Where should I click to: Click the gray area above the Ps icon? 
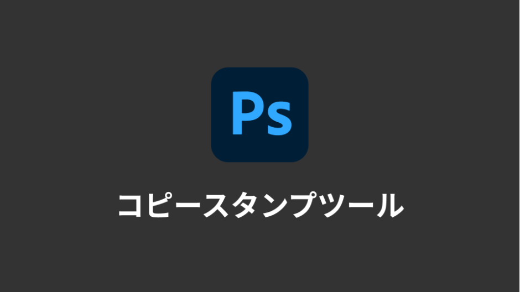[259, 33]
